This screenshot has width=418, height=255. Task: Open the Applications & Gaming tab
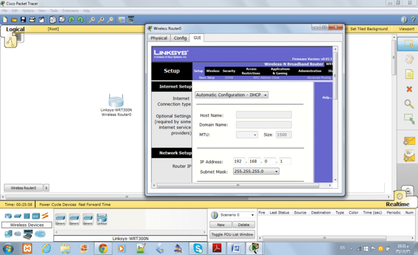(x=280, y=71)
